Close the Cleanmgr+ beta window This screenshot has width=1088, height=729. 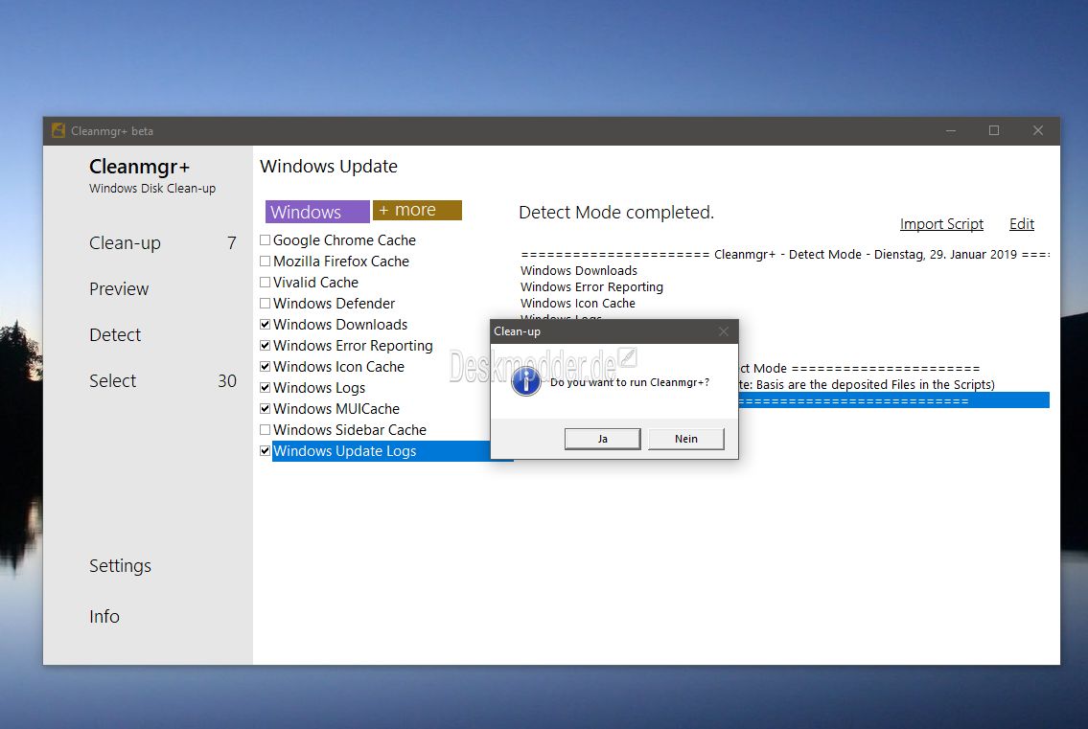click(x=1038, y=130)
